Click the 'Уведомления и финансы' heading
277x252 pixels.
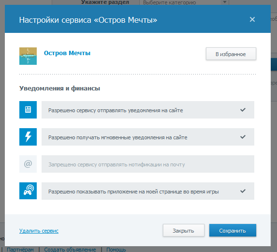coord(59,88)
